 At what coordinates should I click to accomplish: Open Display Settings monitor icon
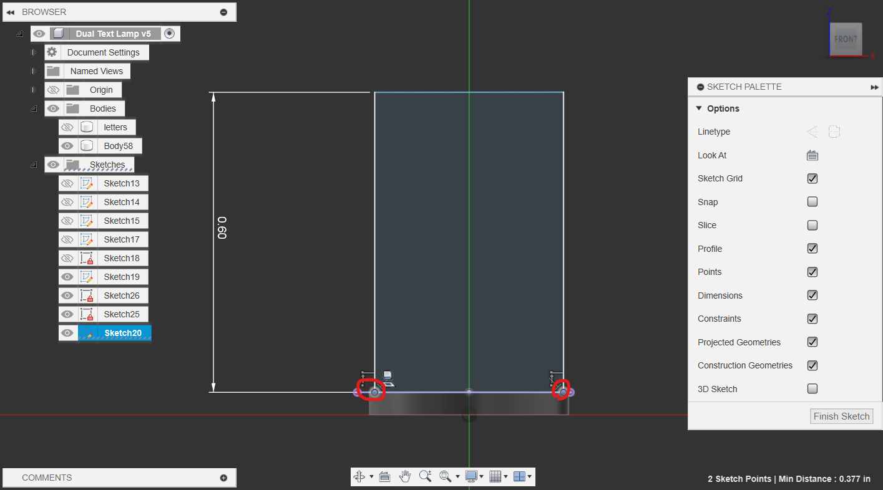(x=471, y=476)
